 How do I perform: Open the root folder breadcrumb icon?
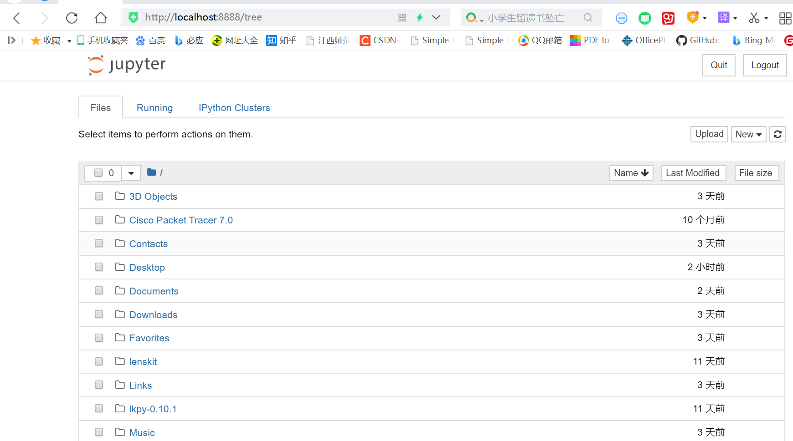(x=151, y=172)
